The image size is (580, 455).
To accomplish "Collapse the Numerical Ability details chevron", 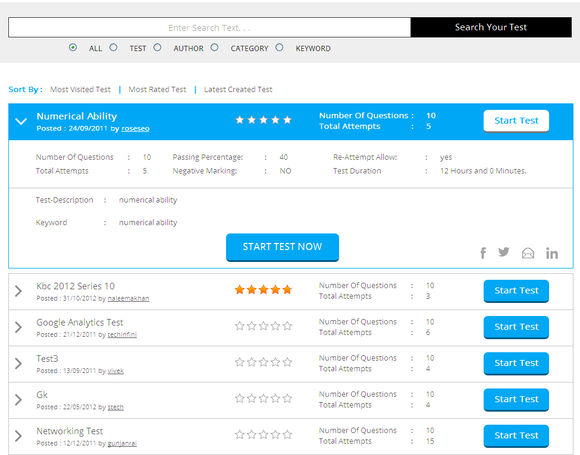I will (x=21, y=121).
